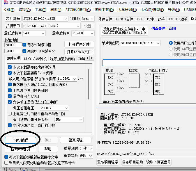Viewport: 196px width, 171px height.
Task: Select 使用USB口进行仿真 radio button
Action: pos(171,49)
